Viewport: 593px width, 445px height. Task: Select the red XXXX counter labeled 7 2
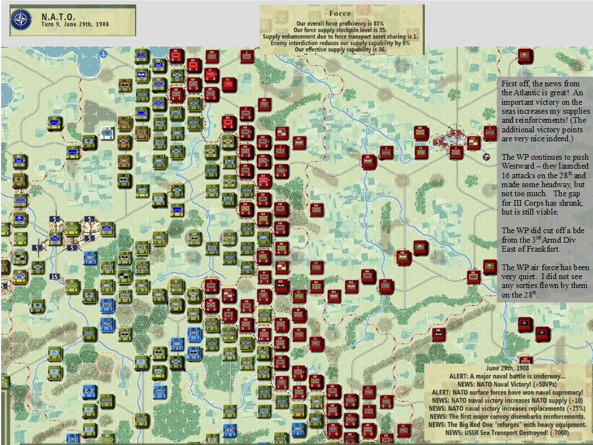coord(229,295)
